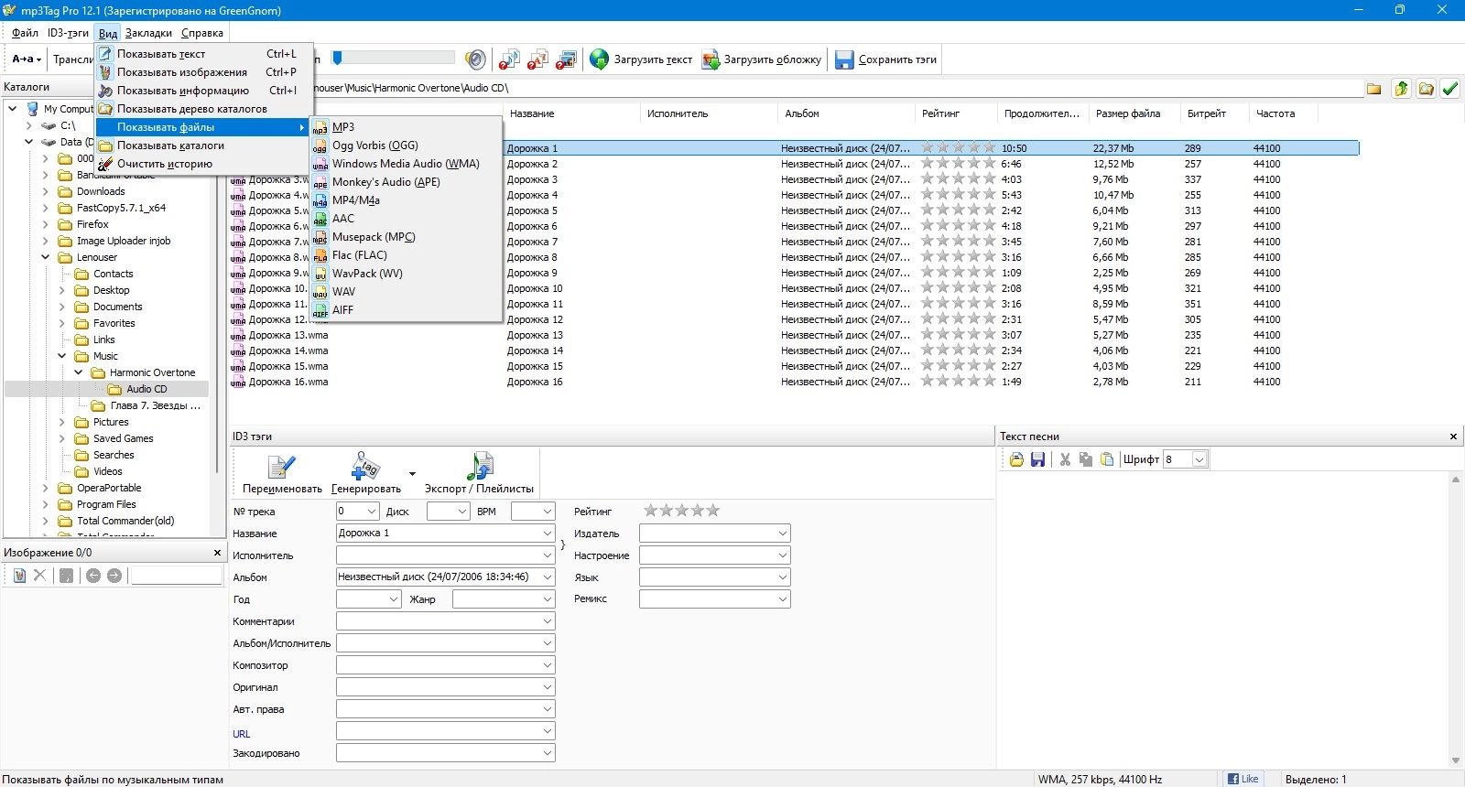Open the Жанр dropdown

click(547, 599)
